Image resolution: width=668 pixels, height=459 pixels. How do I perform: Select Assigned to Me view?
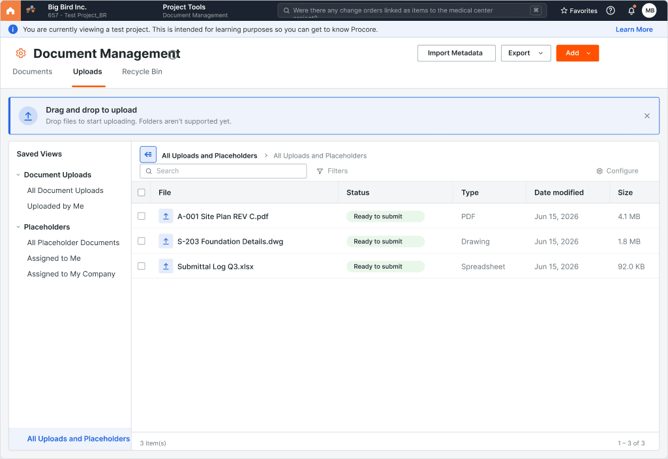pos(53,258)
